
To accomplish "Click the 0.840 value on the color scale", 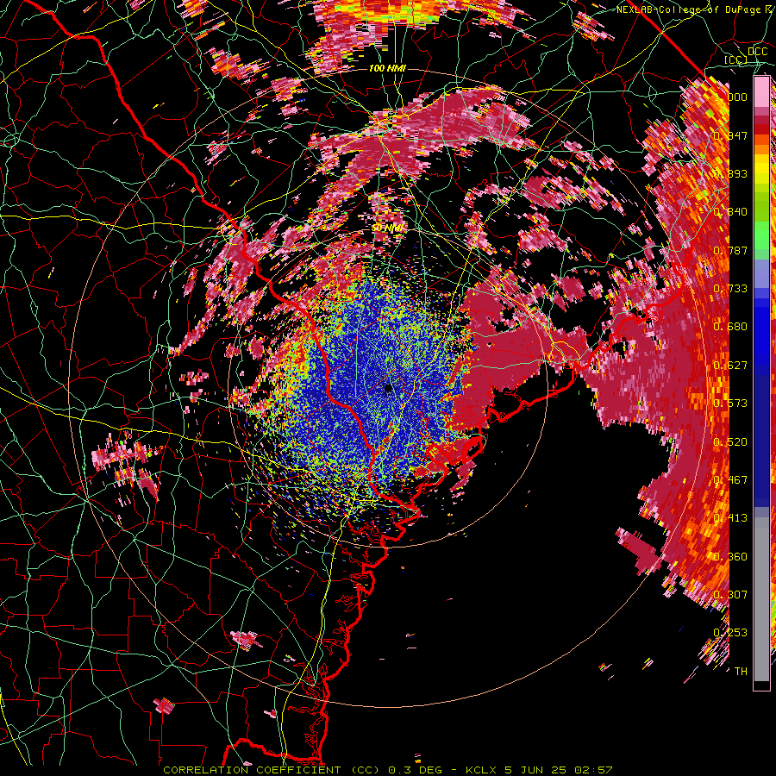I will pyautogui.click(x=730, y=212).
